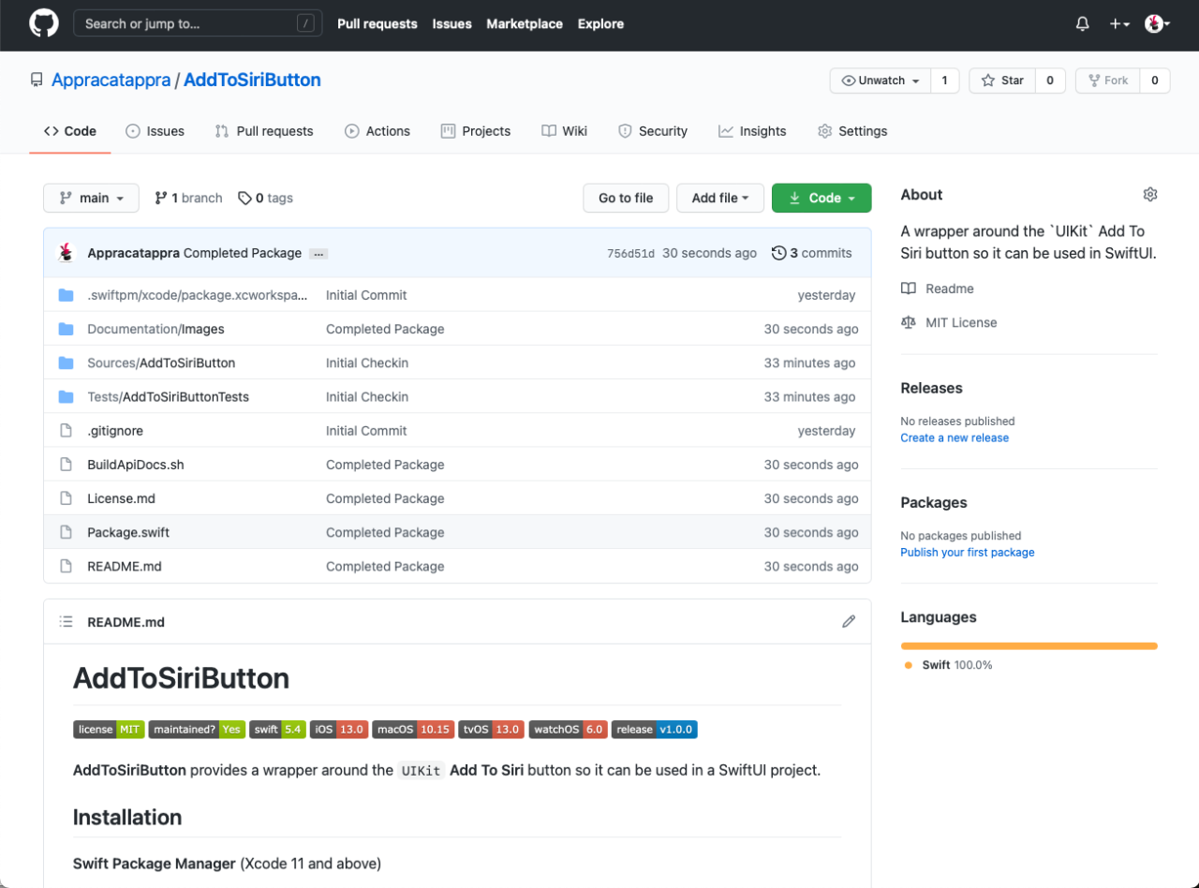The image size is (1199, 888).
Task: Switch to the Pull requests tab
Action: [264, 131]
